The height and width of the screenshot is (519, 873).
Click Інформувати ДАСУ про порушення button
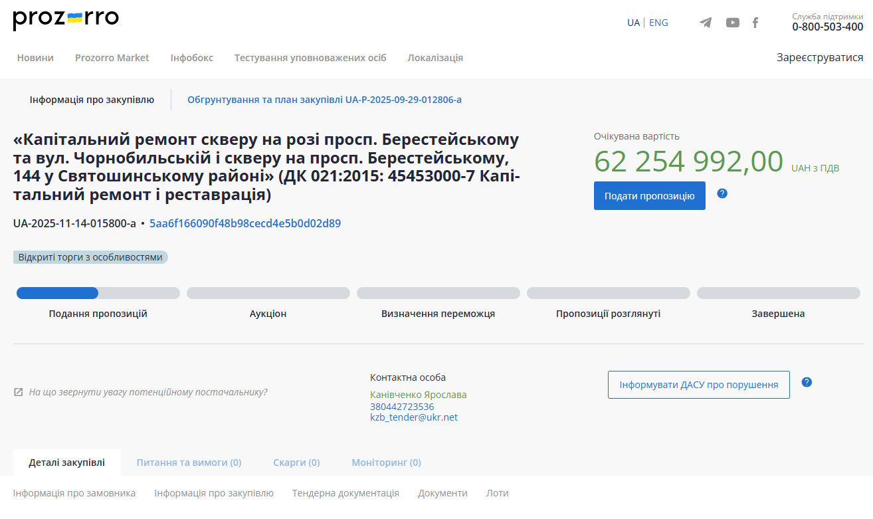[x=698, y=385]
